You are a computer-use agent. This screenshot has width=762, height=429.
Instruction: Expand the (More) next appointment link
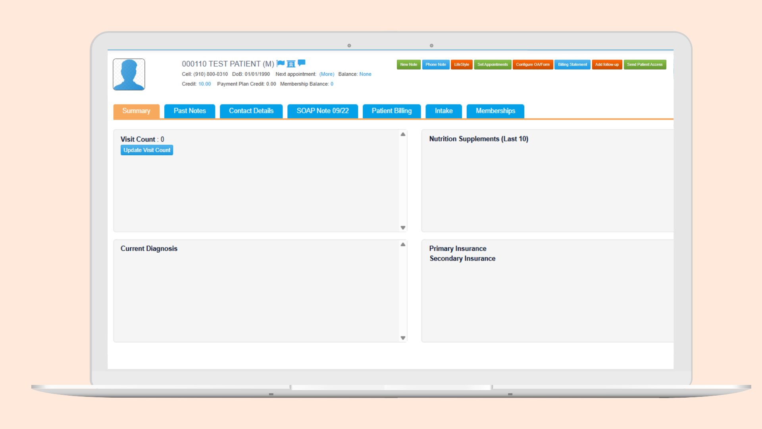tap(327, 74)
